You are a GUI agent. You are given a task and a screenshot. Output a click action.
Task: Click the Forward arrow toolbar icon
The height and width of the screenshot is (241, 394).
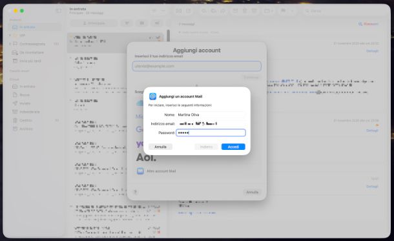[x=223, y=11]
